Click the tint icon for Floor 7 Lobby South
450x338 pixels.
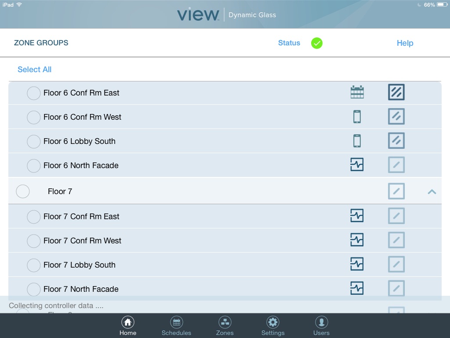pos(396,265)
